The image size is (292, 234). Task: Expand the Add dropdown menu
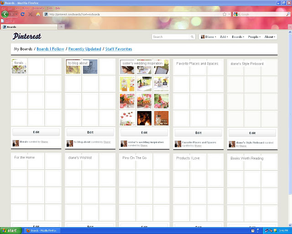click(x=224, y=37)
